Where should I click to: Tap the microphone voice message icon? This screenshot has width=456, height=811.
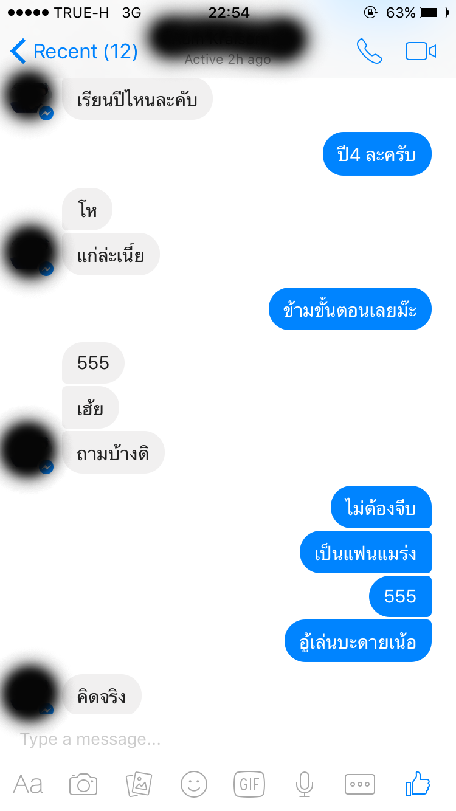[x=305, y=784]
